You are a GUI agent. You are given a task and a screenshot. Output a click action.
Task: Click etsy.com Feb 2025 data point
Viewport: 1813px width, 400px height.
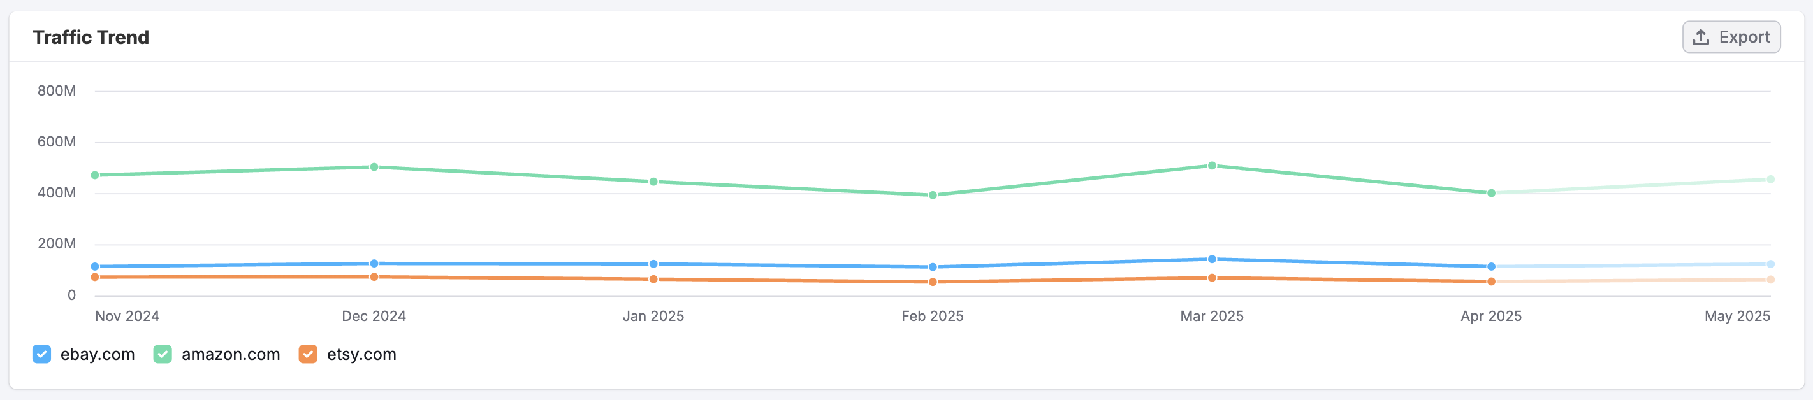(x=933, y=283)
